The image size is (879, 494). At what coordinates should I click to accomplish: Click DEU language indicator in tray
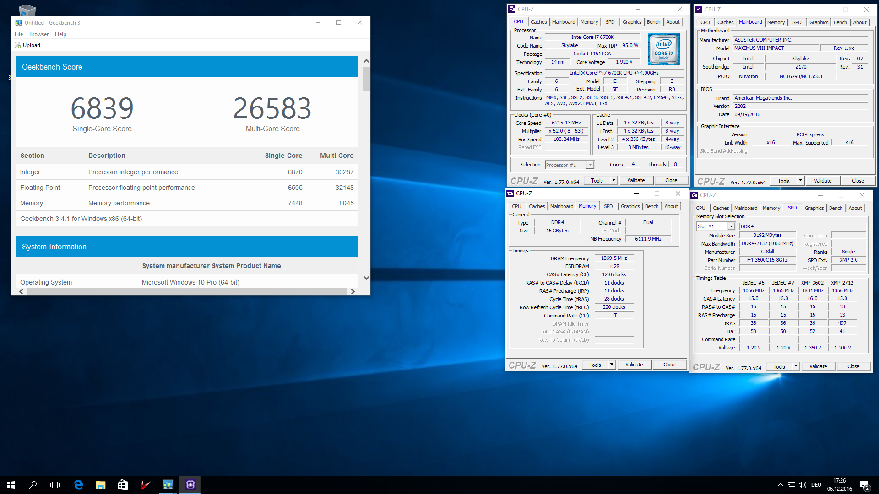(816, 485)
